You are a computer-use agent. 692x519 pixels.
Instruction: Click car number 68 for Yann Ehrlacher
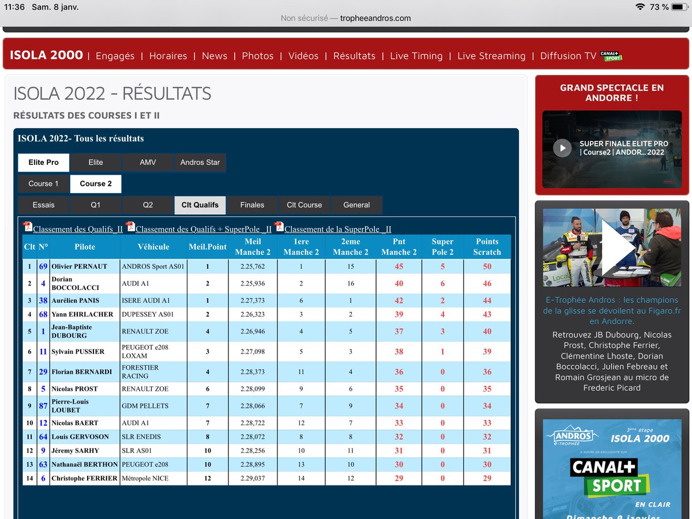click(43, 314)
